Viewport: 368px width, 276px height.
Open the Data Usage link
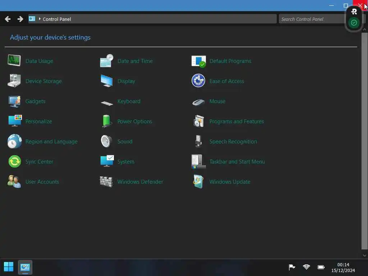click(x=39, y=61)
